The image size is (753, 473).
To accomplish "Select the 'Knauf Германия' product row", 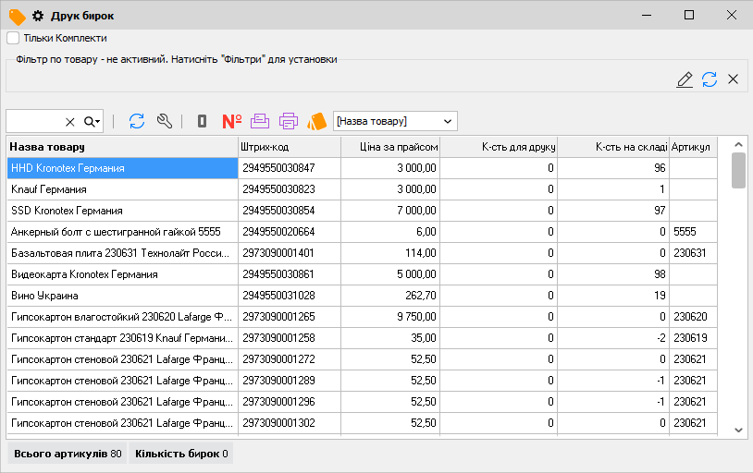I will pyautogui.click(x=122, y=189).
